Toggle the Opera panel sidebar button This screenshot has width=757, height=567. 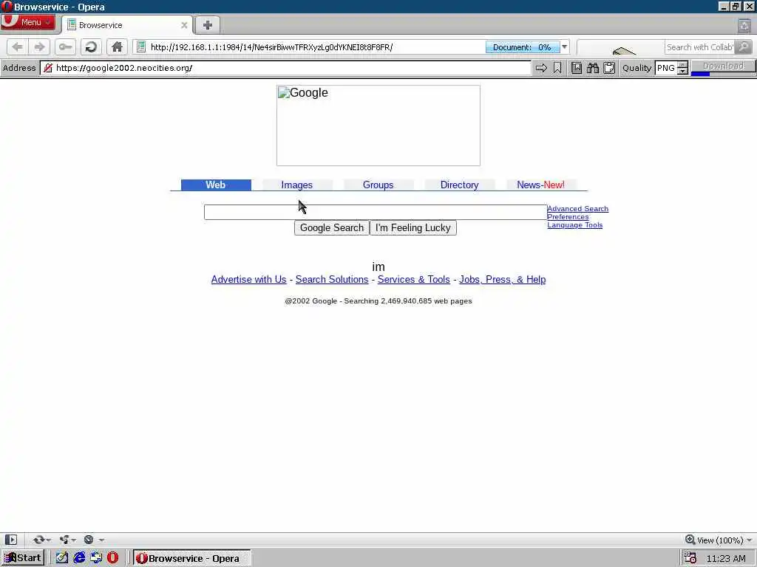coord(11,540)
